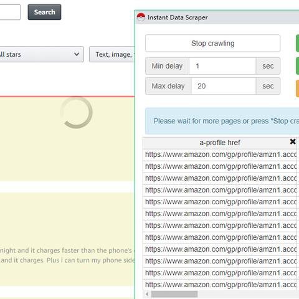Focus the Min delay input field

(x=222, y=66)
